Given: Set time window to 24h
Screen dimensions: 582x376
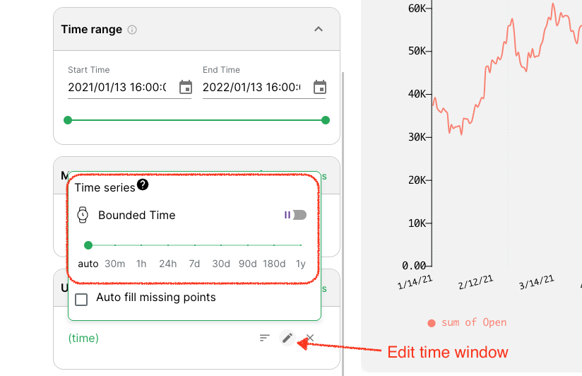Looking at the screenshot, I should pos(168,264).
